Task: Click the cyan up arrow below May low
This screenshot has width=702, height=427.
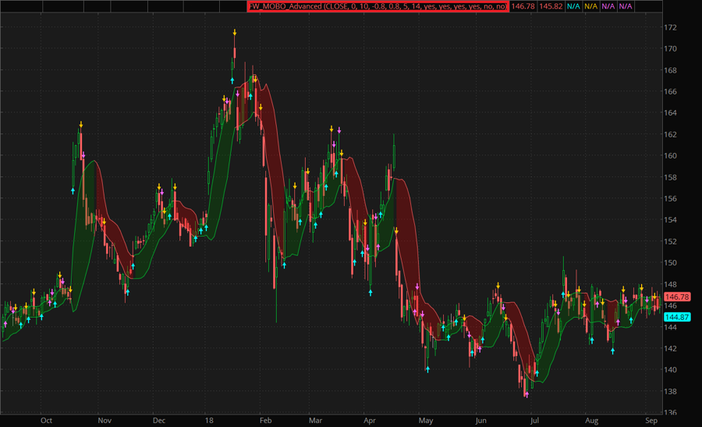Action: coord(427,368)
